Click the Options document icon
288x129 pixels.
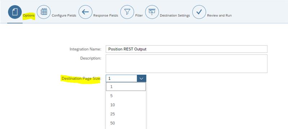click(x=15, y=12)
